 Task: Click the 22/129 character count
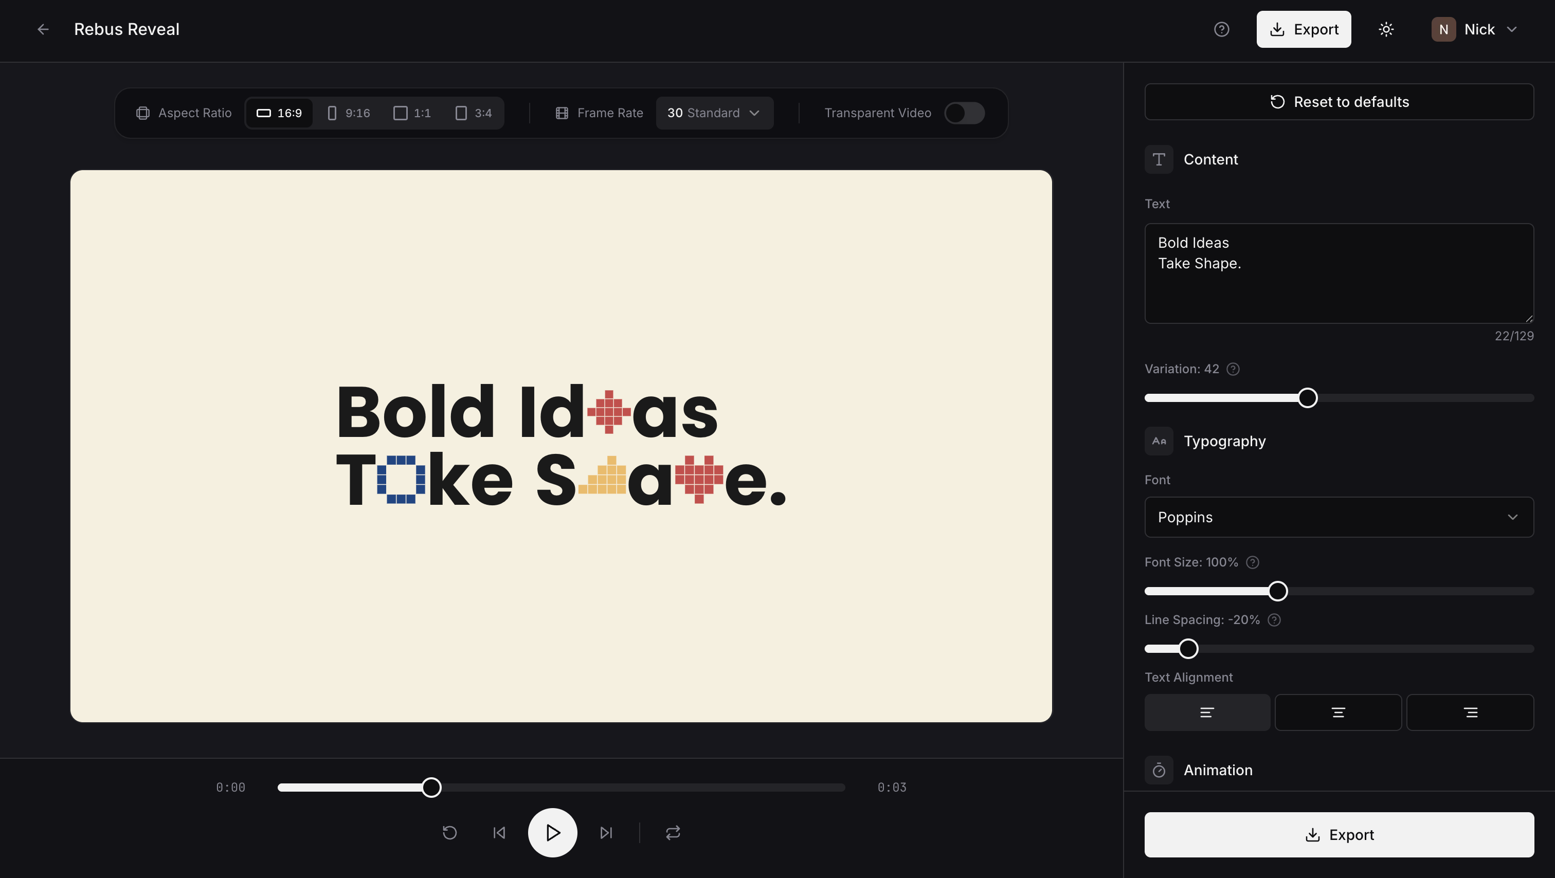(x=1514, y=336)
